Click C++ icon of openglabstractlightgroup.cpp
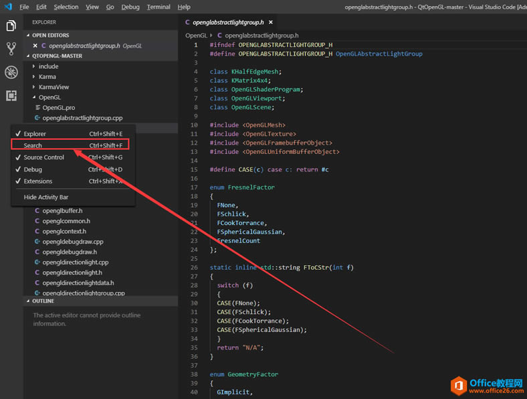This screenshot has width=527, height=399. 37,118
